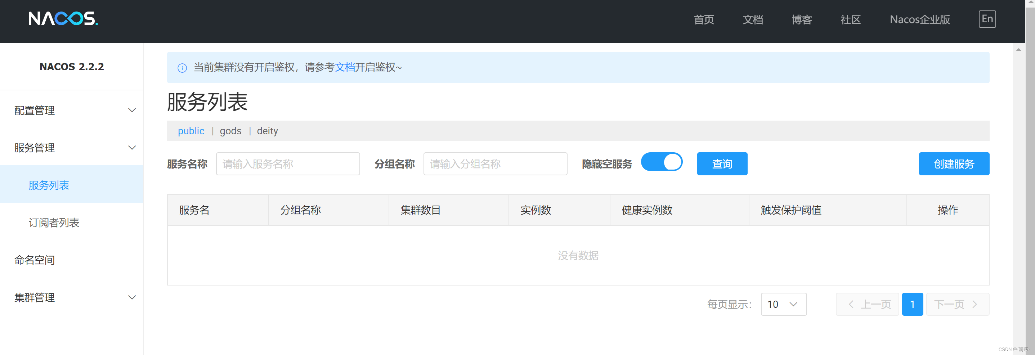Select 订阅者列表 in the sidebar
The image size is (1035, 355).
pyautogui.click(x=72, y=222)
